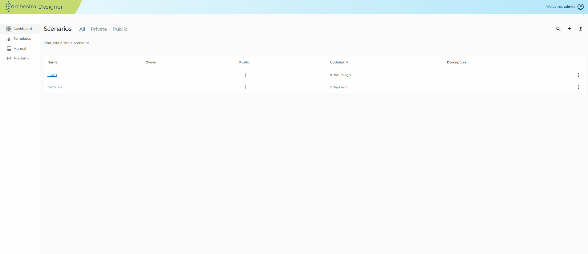This screenshot has height=254, width=588.
Task: Toggle sort arrow on Updated column
Action: click(x=347, y=62)
